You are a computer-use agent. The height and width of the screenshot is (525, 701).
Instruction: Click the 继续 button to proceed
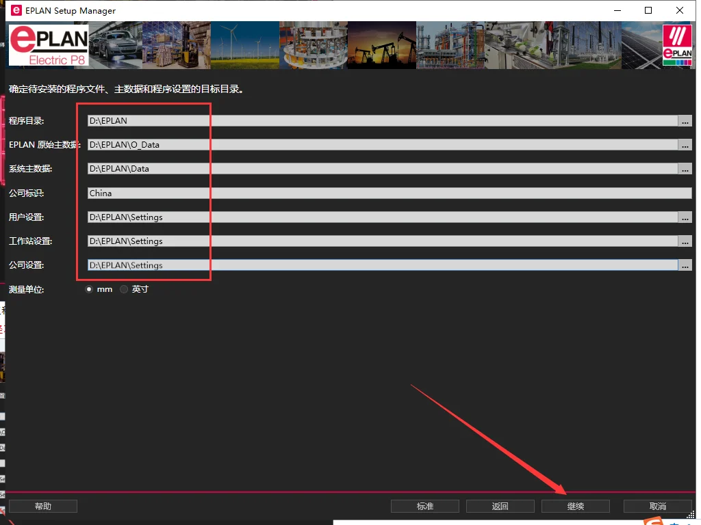(x=575, y=506)
